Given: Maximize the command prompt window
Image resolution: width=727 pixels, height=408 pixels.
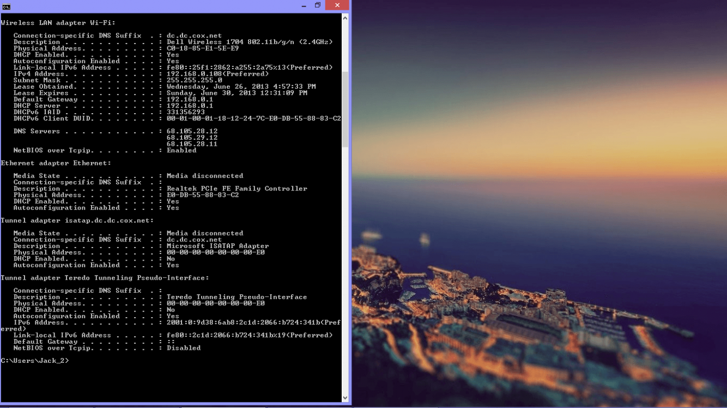Looking at the screenshot, I should tap(318, 5).
